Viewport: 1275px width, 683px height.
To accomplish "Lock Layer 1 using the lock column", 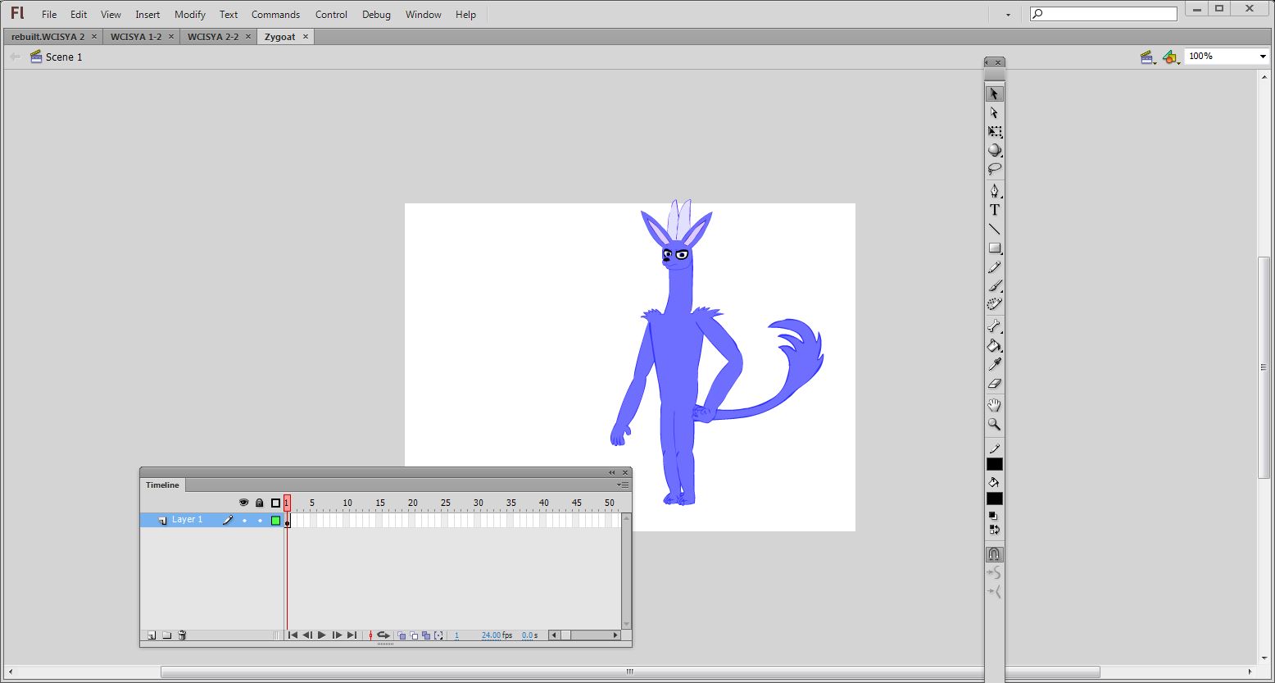I will (259, 519).
